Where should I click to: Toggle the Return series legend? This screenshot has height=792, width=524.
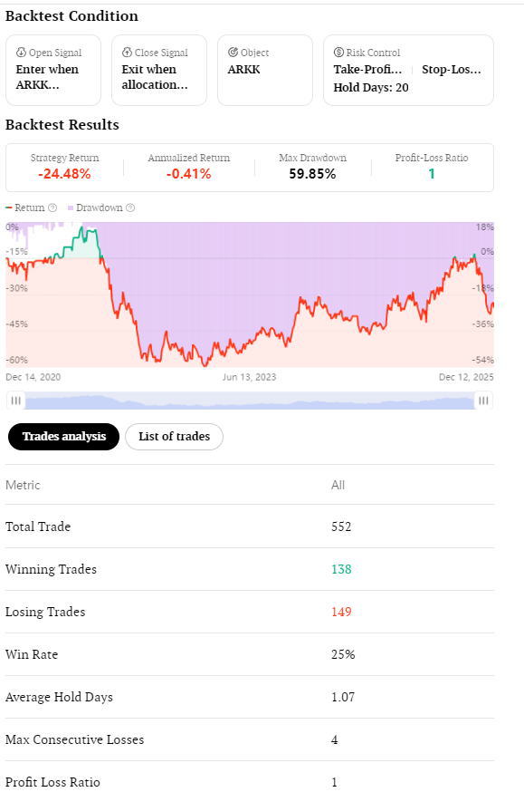[25, 208]
